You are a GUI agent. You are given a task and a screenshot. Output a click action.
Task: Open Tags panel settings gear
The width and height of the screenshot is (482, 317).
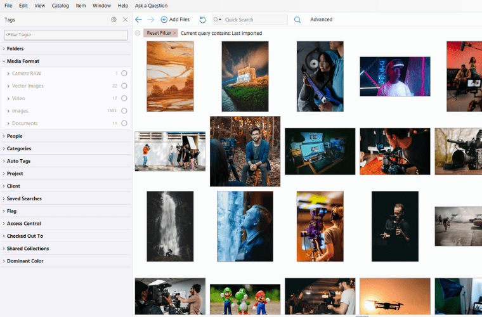coord(114,20)
